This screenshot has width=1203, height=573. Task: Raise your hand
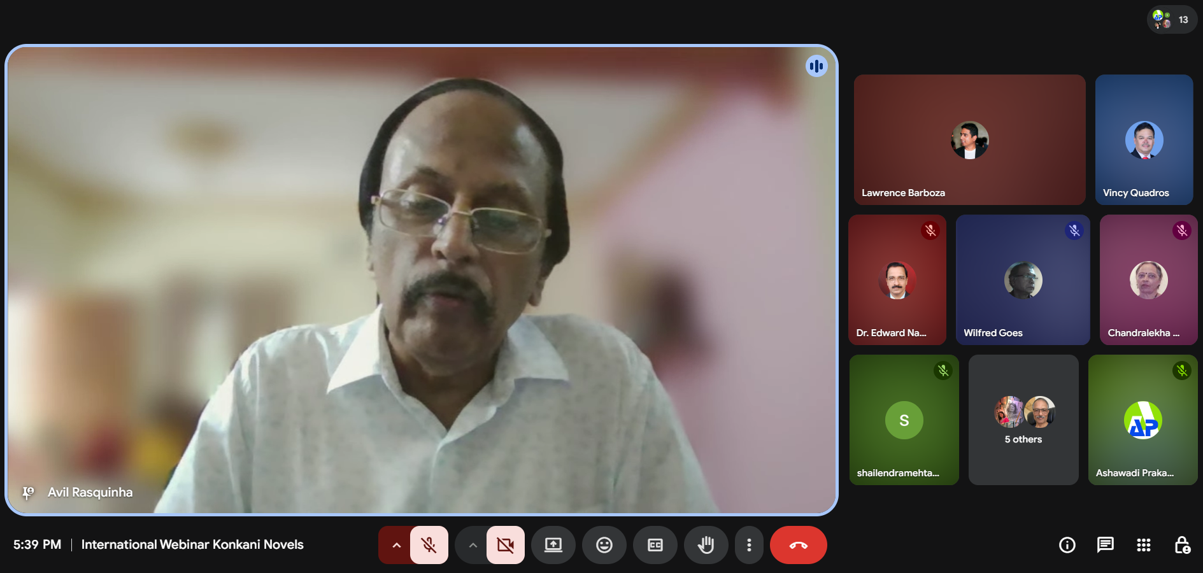[706, 545]
